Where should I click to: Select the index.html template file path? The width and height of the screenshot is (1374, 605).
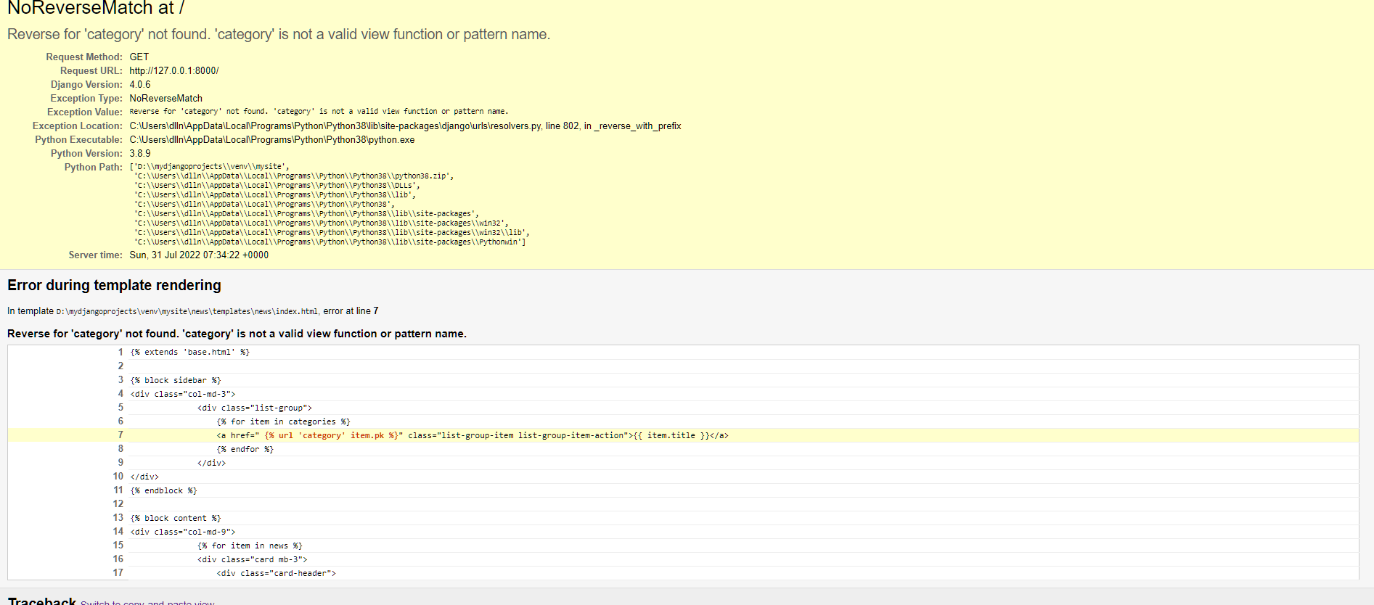[187, 311]
